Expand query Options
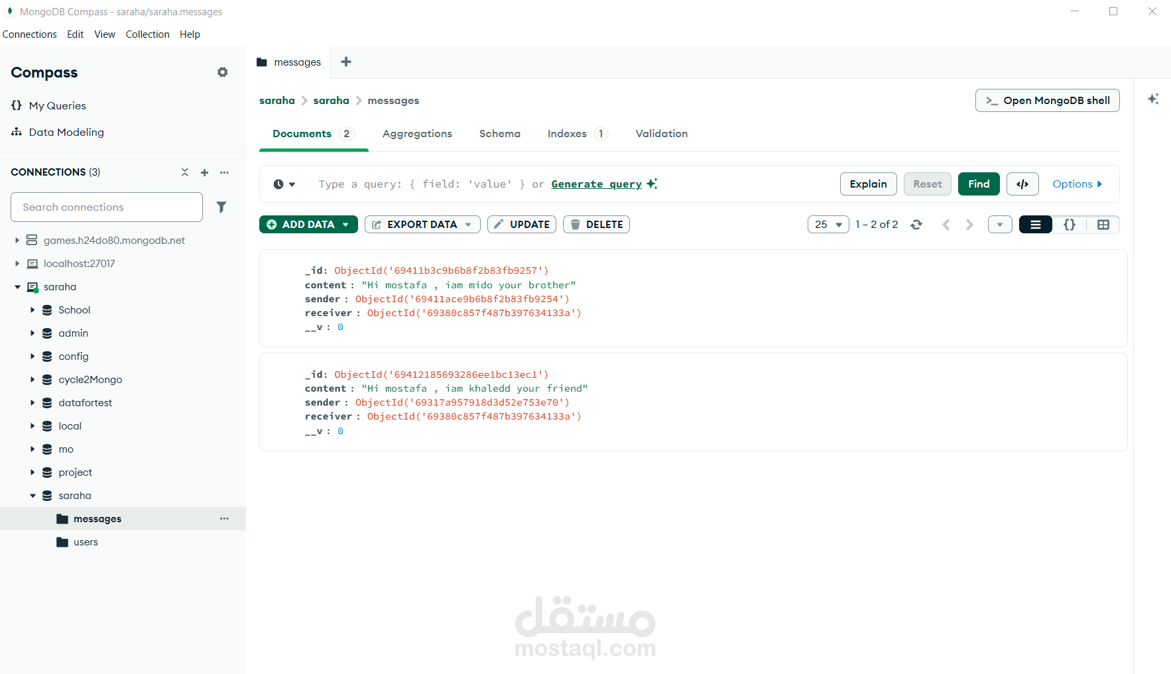Viewport: 1171px width, 674px height. (x=1078, y=184)
